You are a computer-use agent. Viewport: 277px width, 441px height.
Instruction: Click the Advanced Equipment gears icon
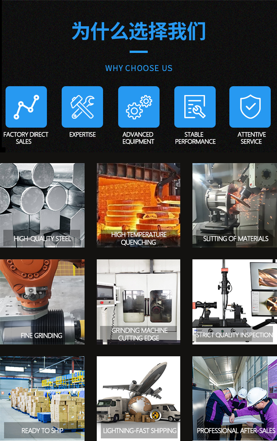pos(138,107)
